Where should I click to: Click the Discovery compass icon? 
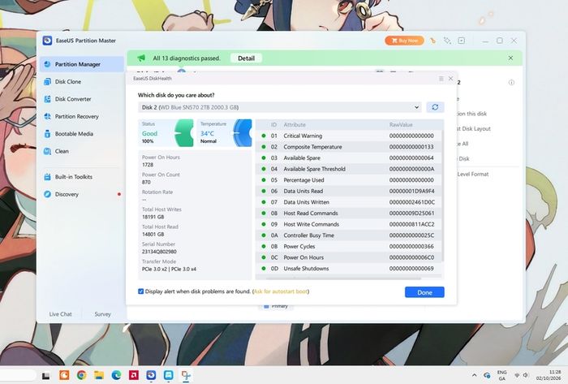click(x=47, y=194)
